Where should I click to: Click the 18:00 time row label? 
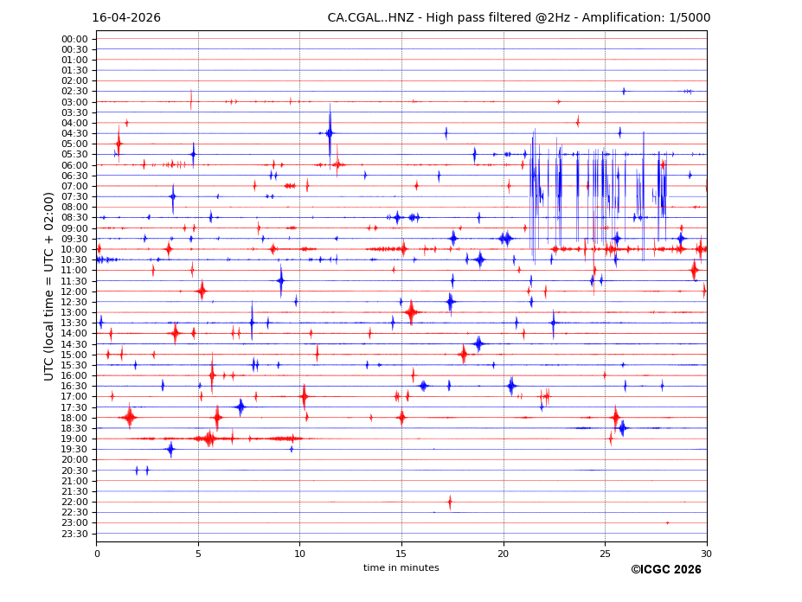click(x=74, y=418)
